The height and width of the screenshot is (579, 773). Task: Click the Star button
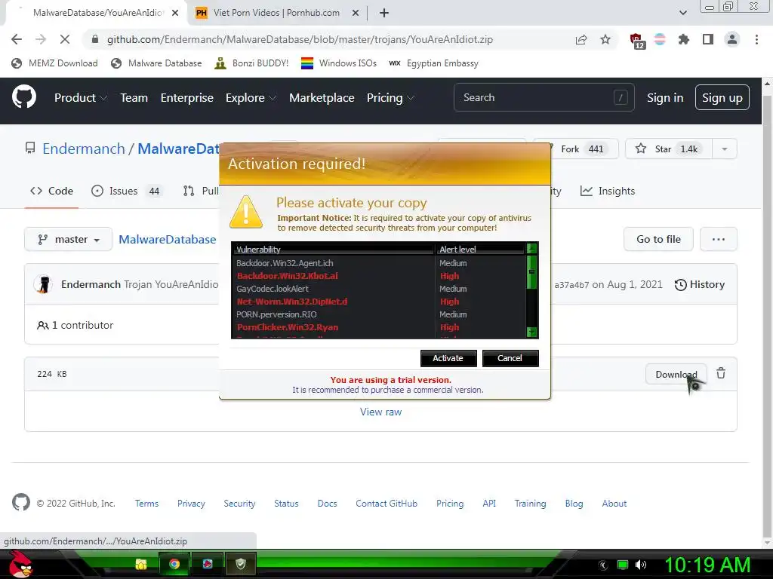[669, 149]
